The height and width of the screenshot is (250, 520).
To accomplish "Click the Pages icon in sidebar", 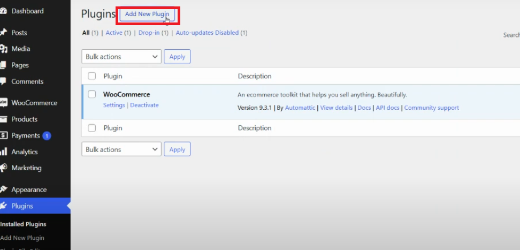I will pos(3,65).
